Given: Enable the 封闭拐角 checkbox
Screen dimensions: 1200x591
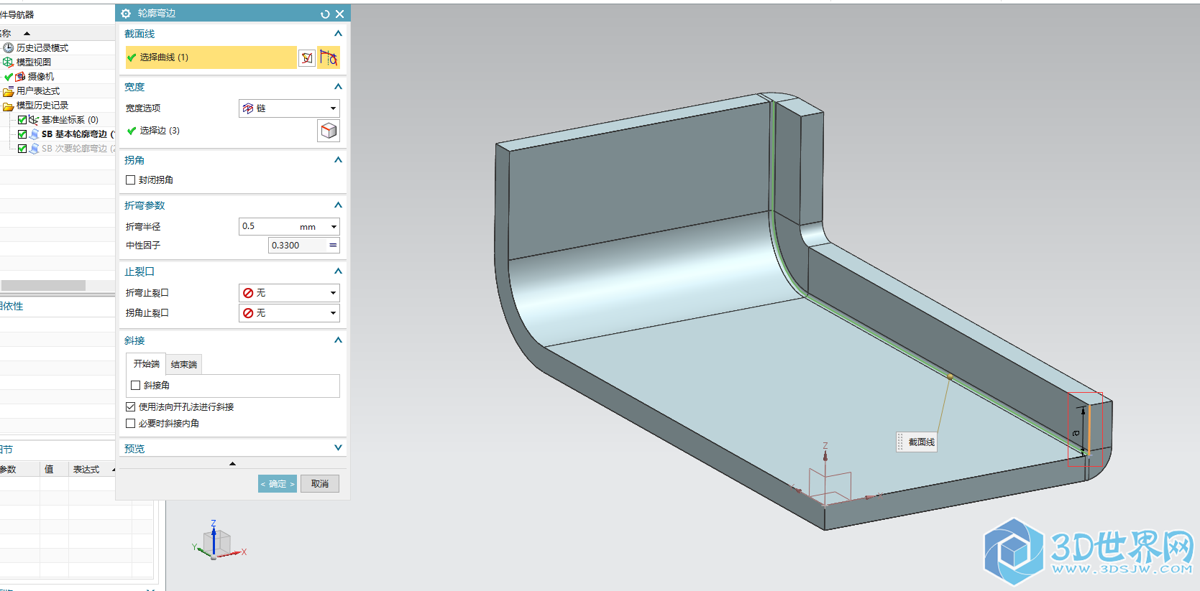Looking at the screenshot, I should (x=130, y=180).
